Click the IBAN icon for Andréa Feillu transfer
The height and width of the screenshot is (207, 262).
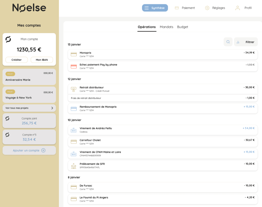[74, 130]
